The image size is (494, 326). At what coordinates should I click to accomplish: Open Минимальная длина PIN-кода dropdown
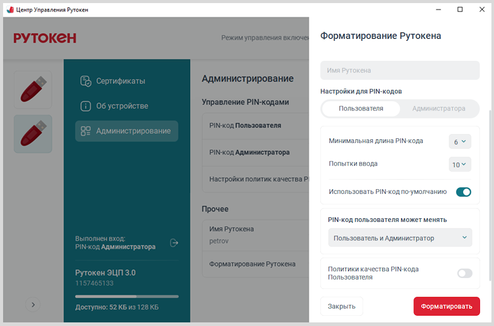tap(459, 141)
